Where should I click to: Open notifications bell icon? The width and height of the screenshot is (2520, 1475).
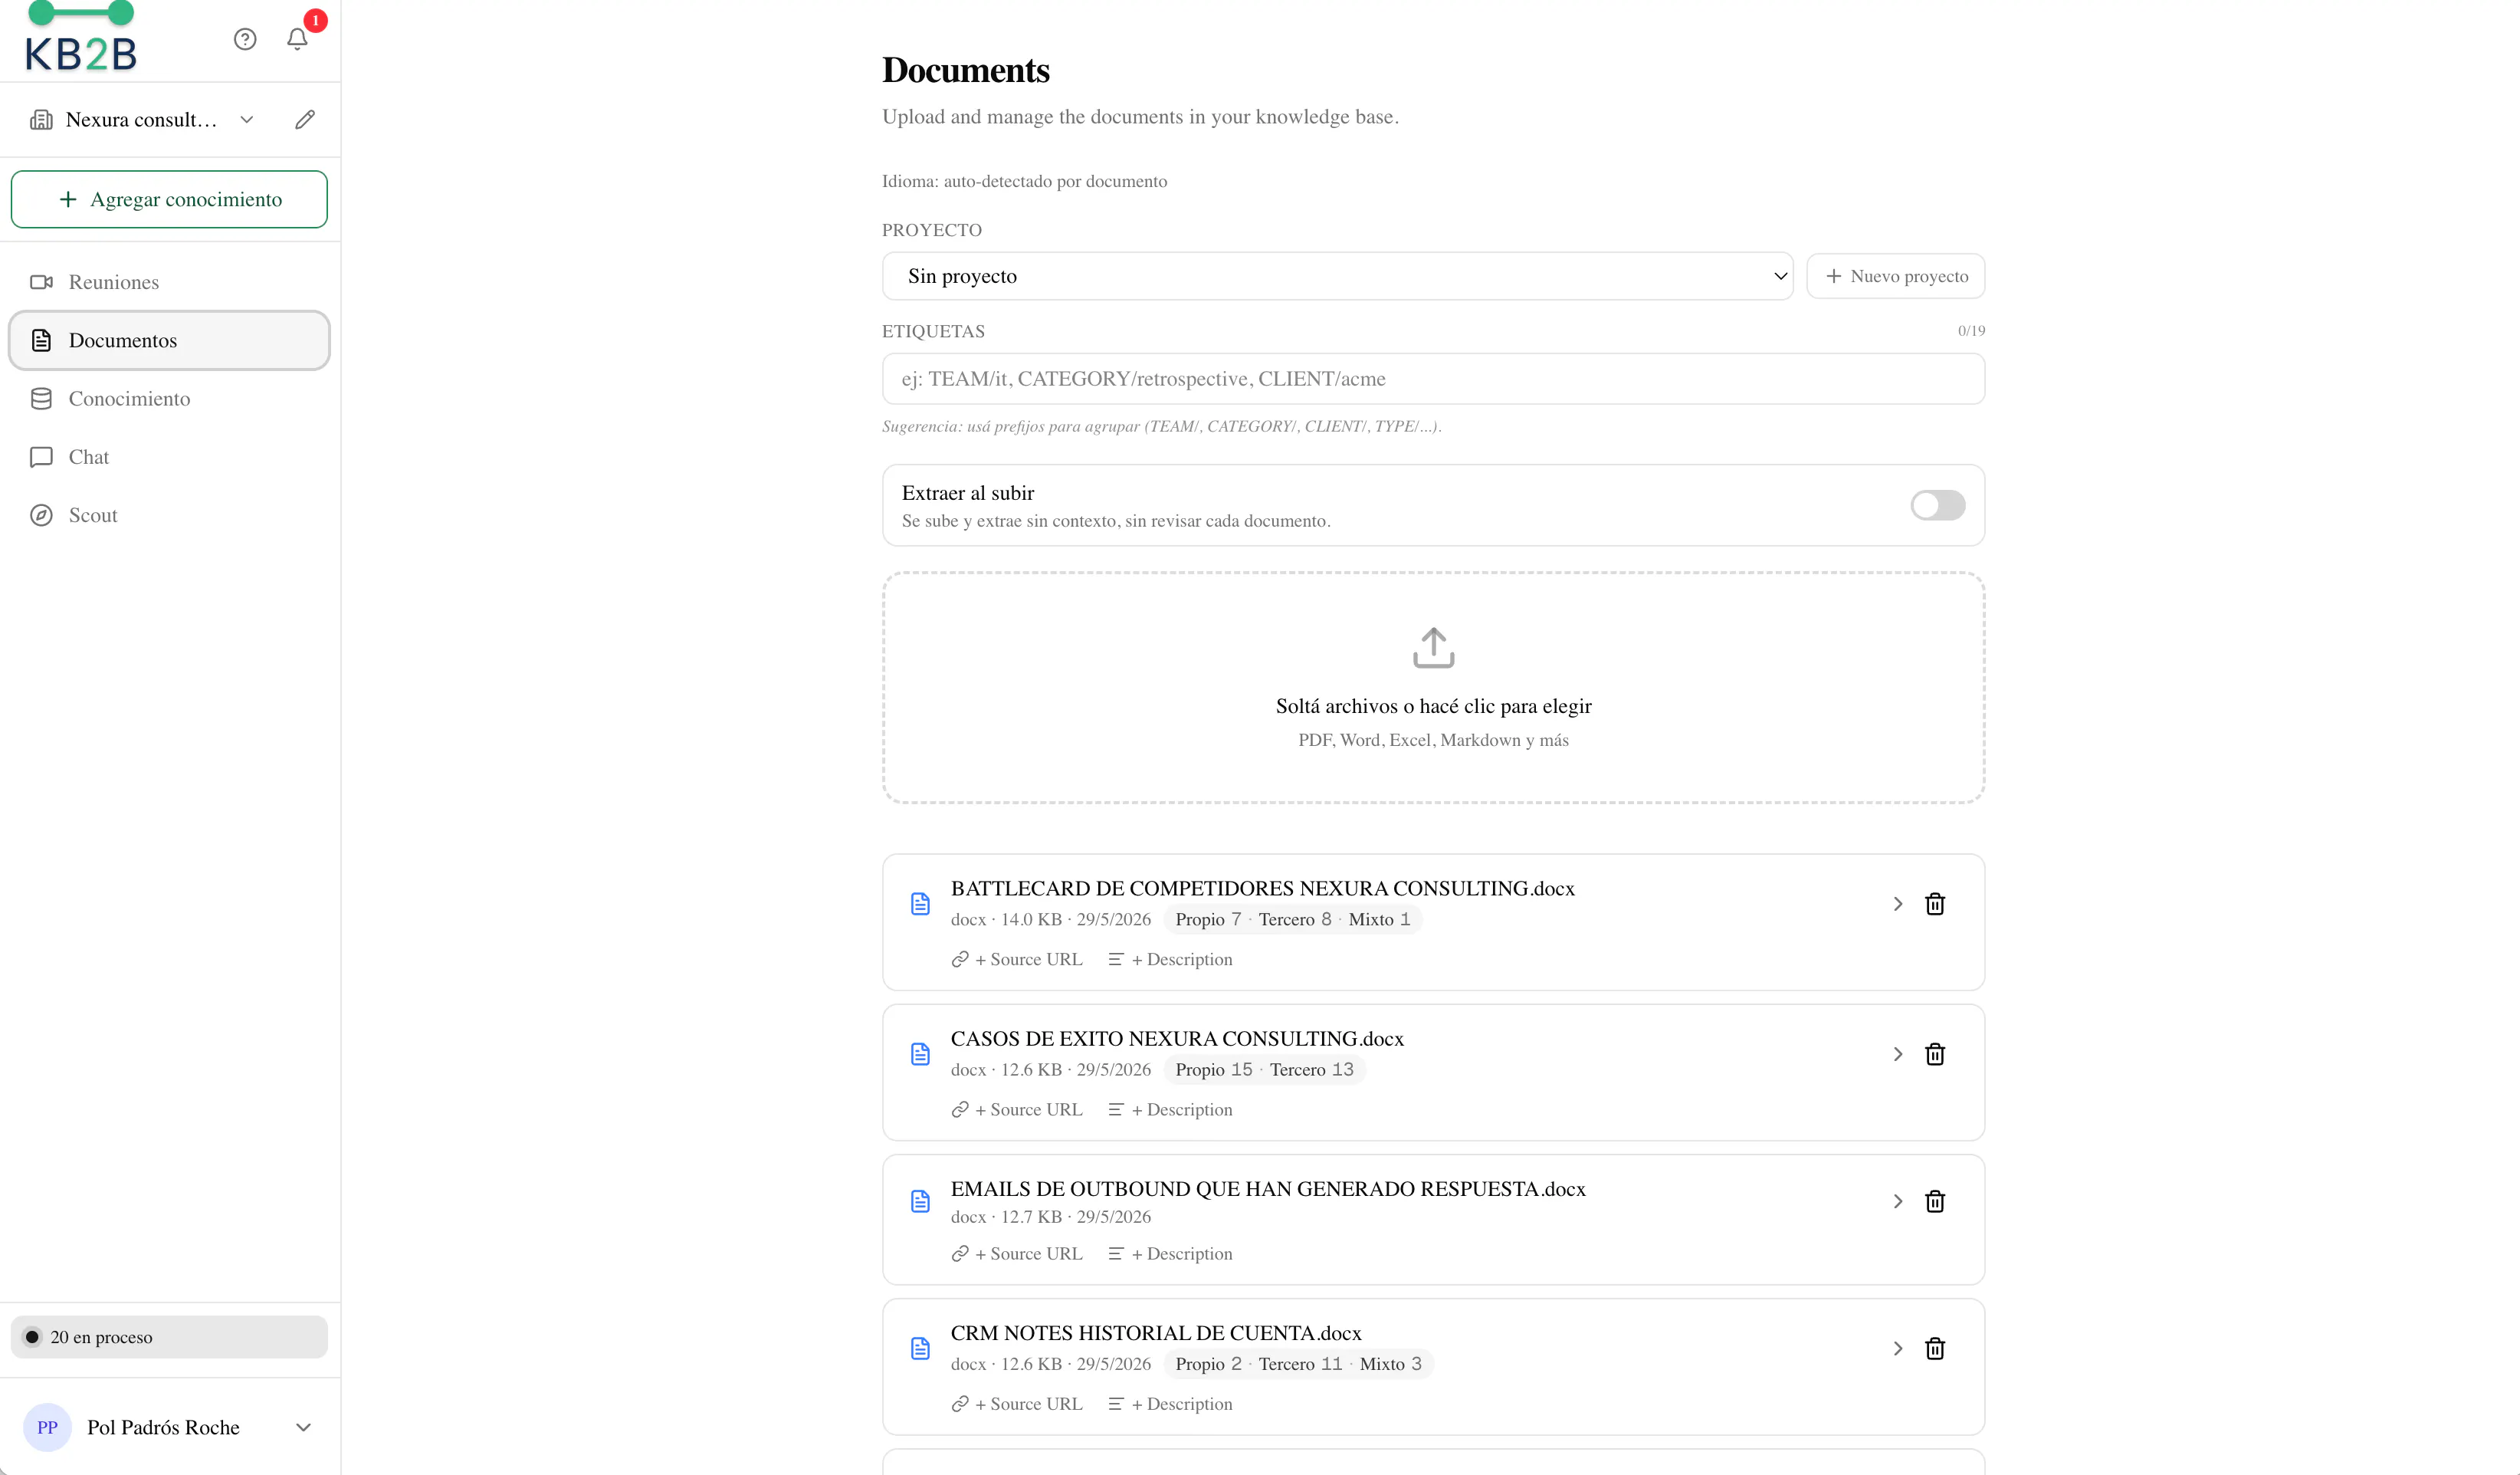297,39
